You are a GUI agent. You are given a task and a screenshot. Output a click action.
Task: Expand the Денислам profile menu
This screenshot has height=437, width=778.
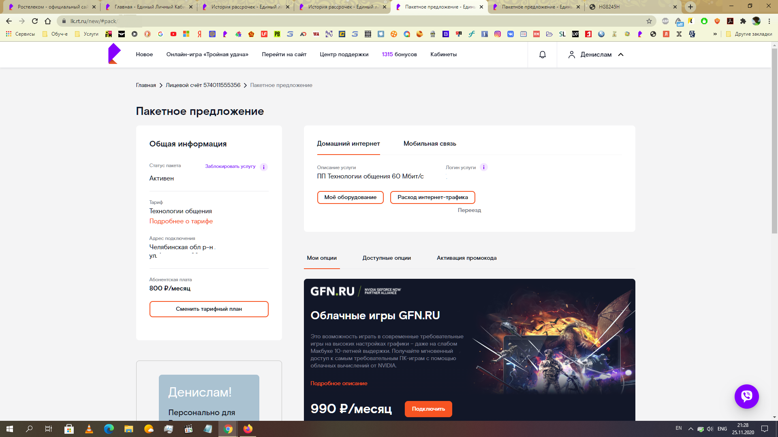click(x=596, y=55)
